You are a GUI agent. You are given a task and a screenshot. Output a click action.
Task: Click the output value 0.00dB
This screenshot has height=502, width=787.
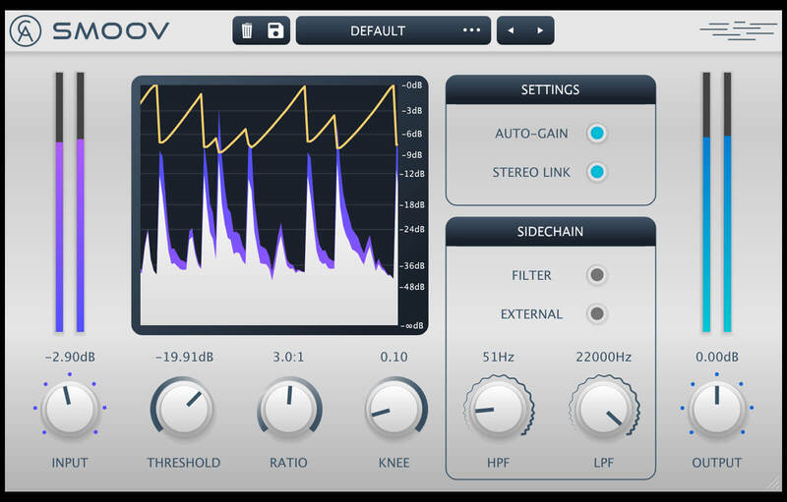(x=717, y=357)
